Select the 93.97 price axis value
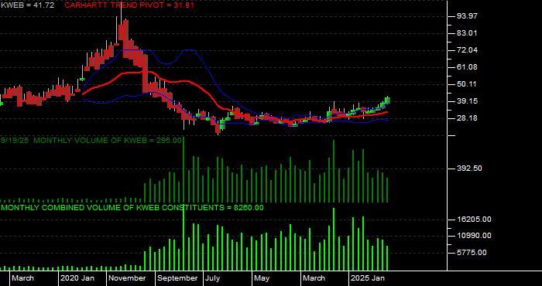542x286 pixels. (x=466, y=16)
